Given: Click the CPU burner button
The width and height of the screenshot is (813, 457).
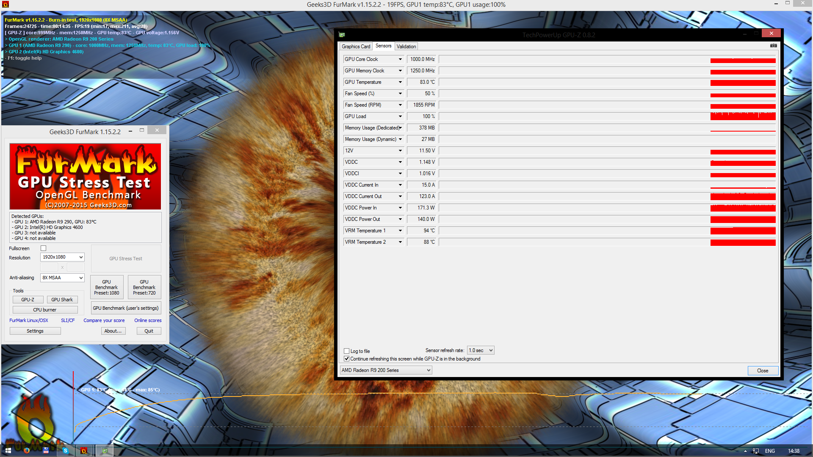Looking at the screenshot, I should [45, 310].
